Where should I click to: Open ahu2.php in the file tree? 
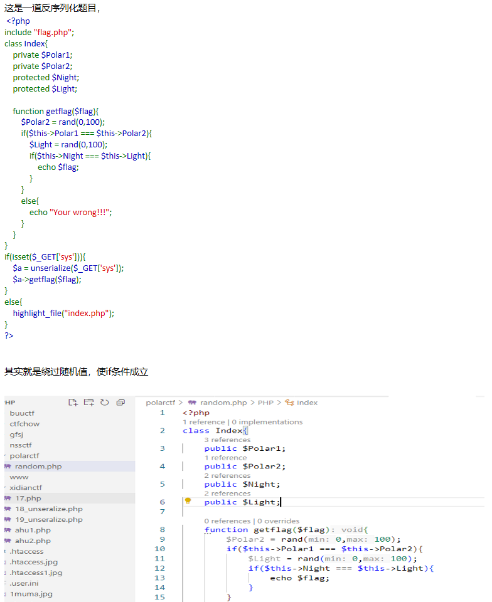pos(33,541)
